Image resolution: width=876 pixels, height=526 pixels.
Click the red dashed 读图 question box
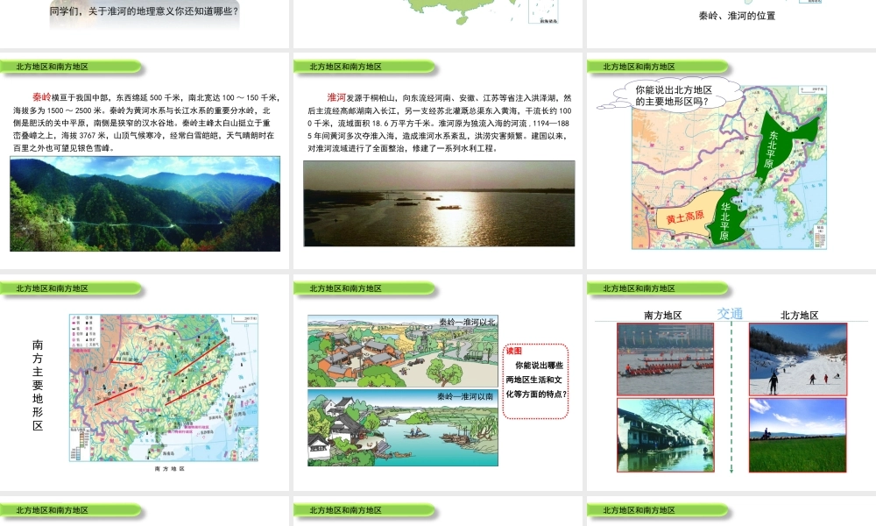pos(536,381)
